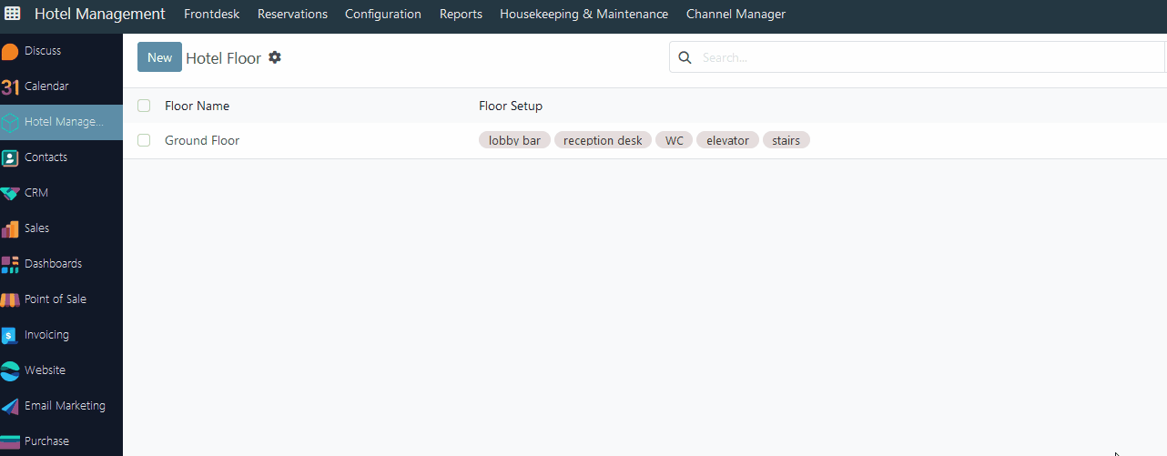
Task: Open the CRM app icon
Action: point(10,193)
